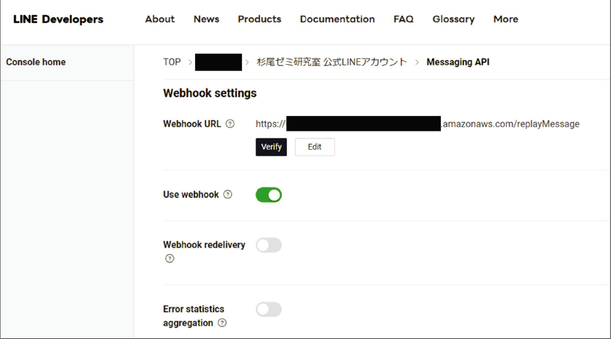The height and width of the screenshot is (339, 611).
Task: Click help icon beside Use webhook
Action: click(228, 194)
